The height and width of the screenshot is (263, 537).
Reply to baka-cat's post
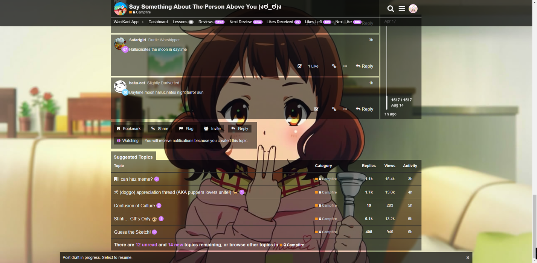pyautogui.click(x=365, y=109)
